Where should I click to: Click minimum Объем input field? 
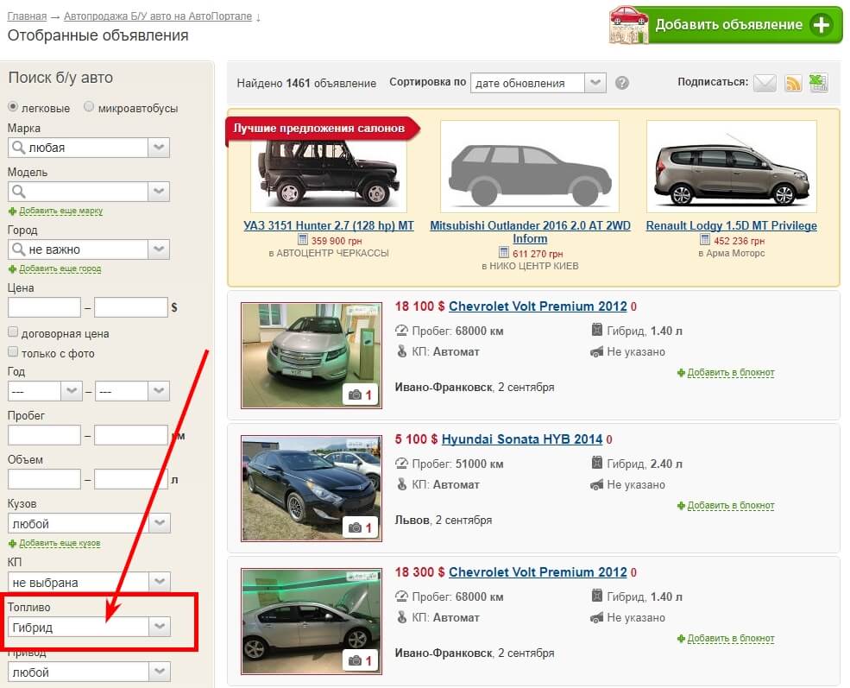click(x=45, y=479)
